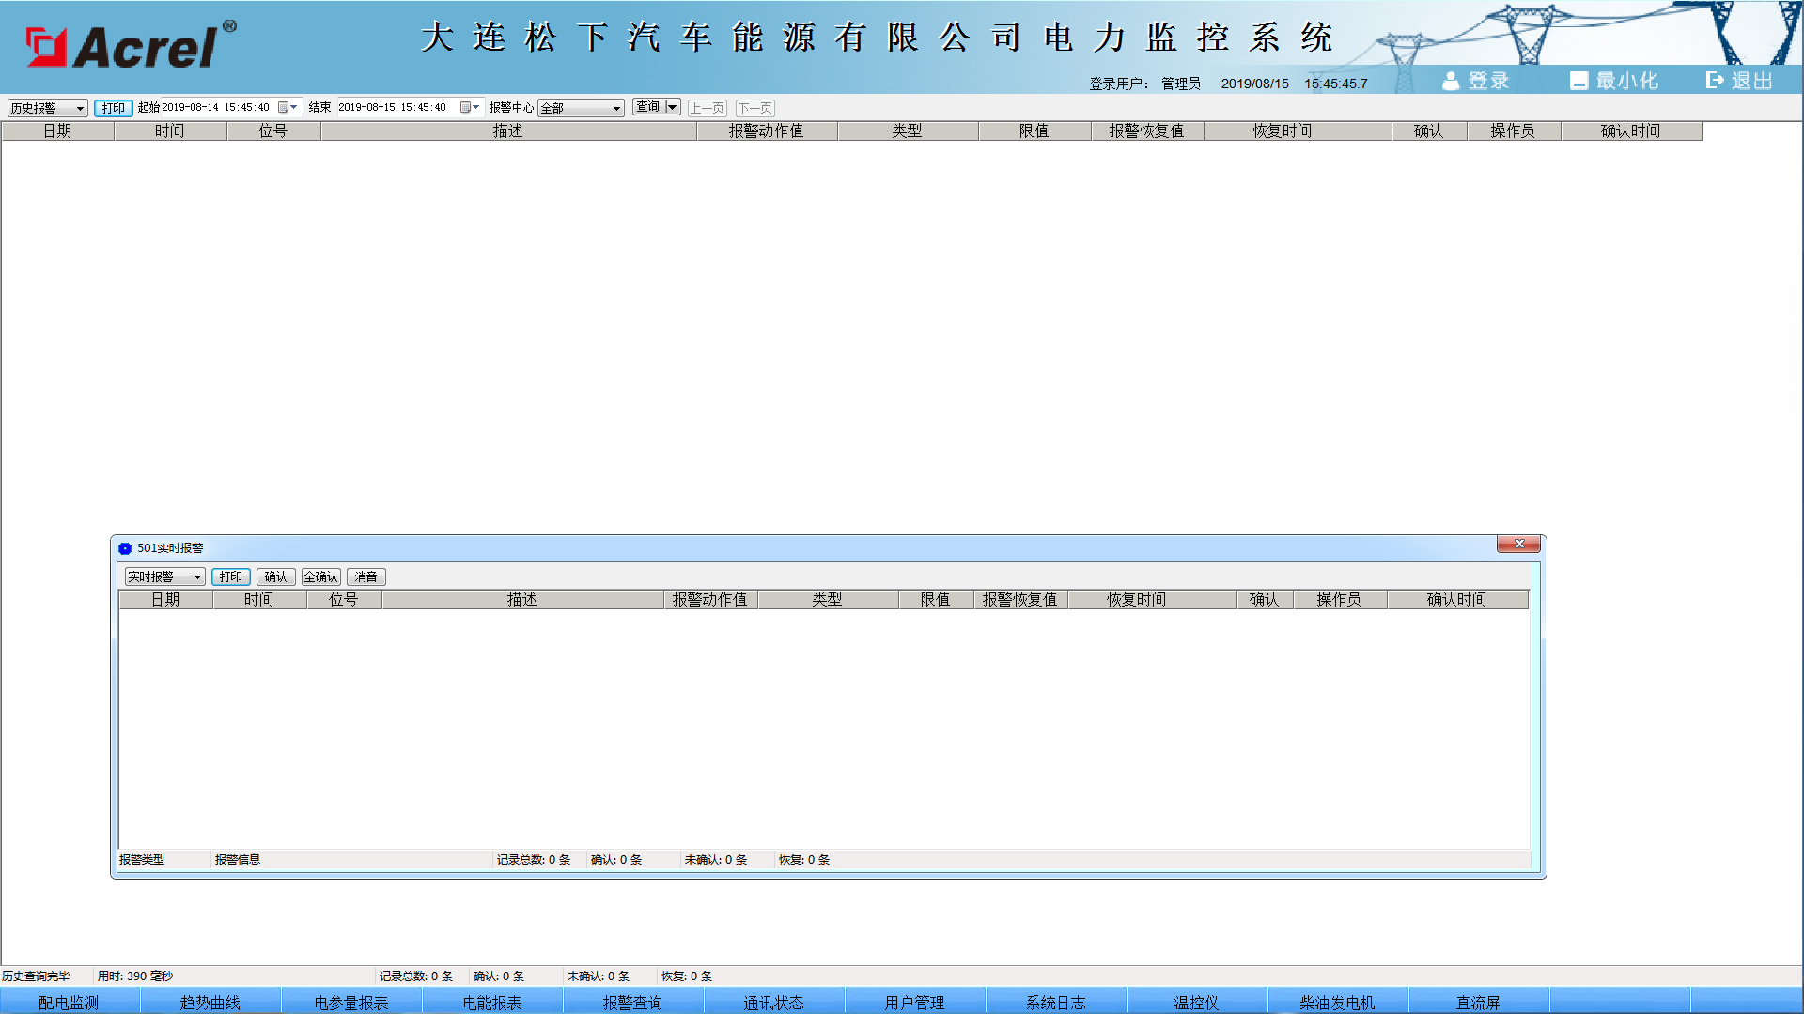Click the 查询 button dropdown arrow
Screen dimensions: 1804x1014
coord(672,107)
